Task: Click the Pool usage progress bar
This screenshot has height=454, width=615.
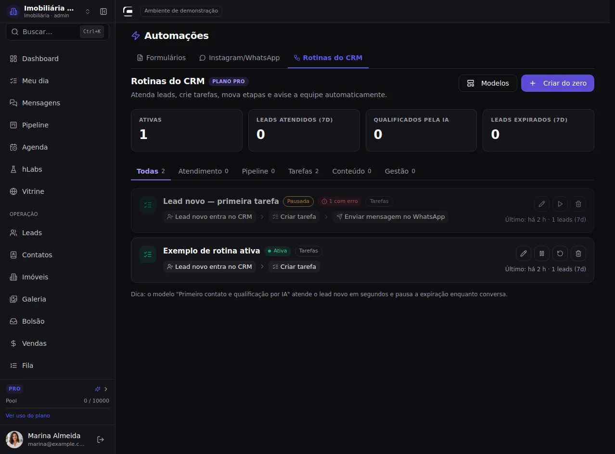Action: tap(58, 408)
